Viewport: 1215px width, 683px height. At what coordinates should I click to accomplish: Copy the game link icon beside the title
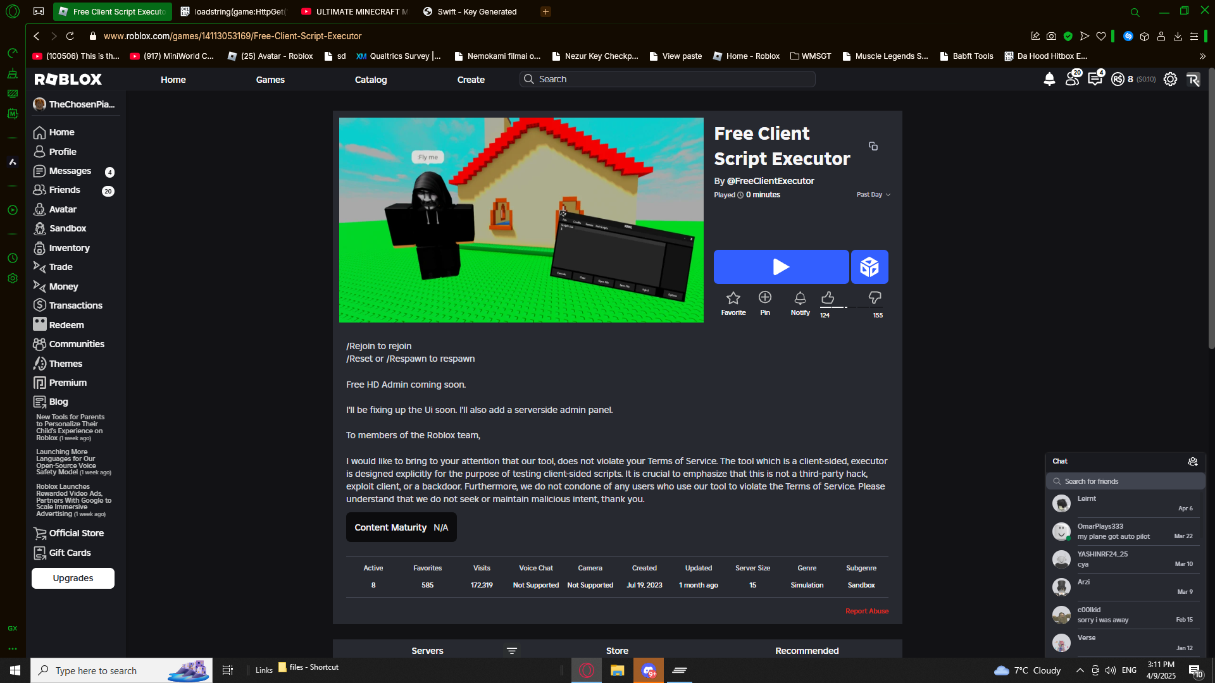pyautogui.click(x=873, y=146)
